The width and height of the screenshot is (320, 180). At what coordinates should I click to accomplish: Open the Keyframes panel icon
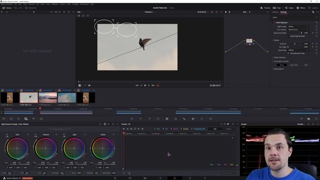pyautogui.click(x=301, y=118)
